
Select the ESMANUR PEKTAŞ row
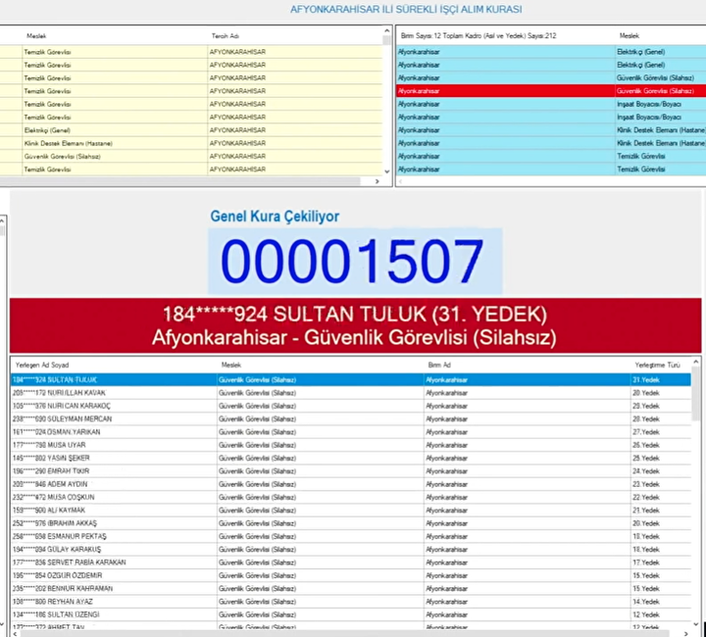click(351, 536)
